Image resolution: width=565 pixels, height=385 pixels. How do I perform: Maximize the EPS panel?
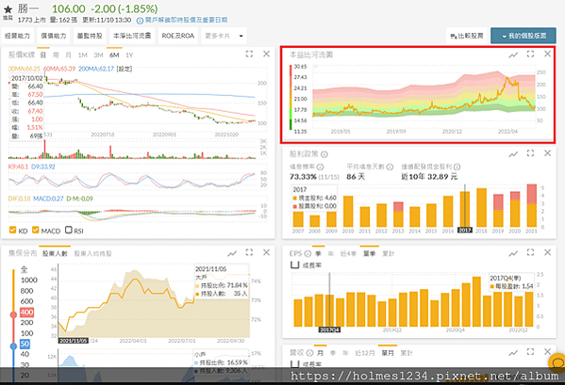(530, 252)
